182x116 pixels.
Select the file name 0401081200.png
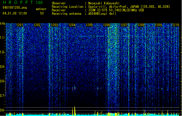click(15, 8)
